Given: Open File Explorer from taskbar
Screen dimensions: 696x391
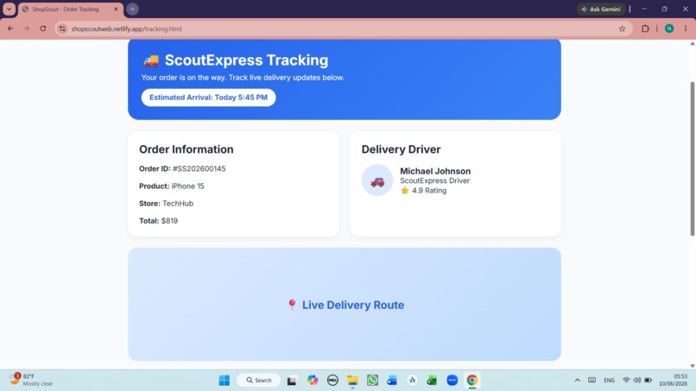Looking at the screenshot, I should click(x=352, y=380).
